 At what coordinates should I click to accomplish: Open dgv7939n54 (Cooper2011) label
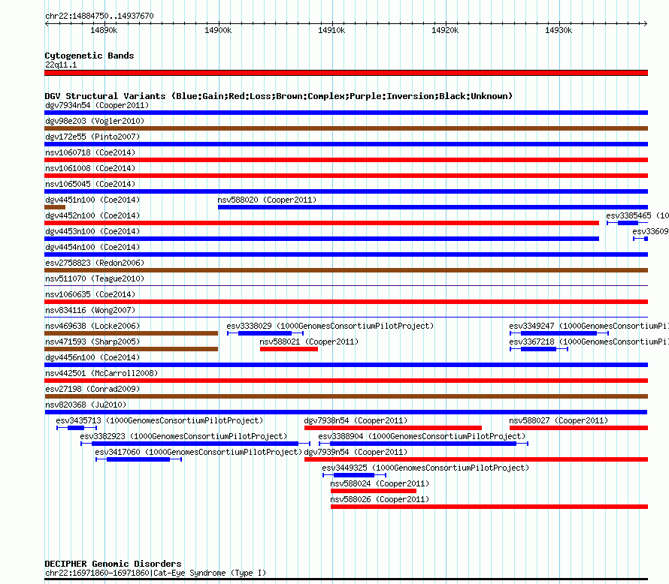pos(356,452)
